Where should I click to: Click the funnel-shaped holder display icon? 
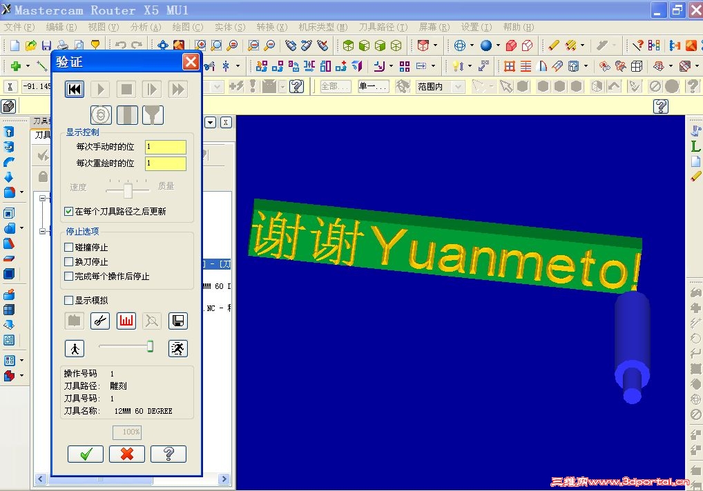(153, 115)
